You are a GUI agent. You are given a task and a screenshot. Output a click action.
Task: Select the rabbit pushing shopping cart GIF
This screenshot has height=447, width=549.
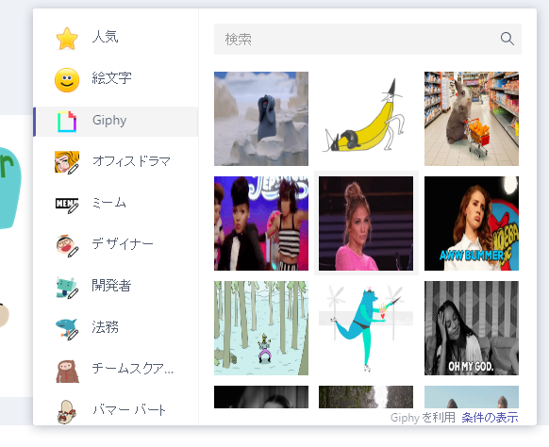(x=472, y=119)
